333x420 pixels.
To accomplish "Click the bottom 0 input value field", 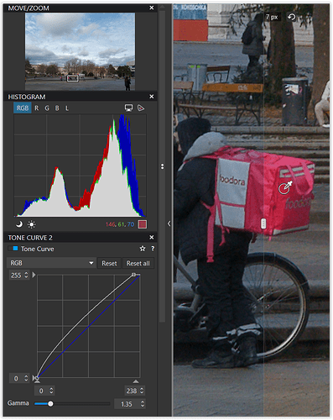I will (41, 391).
